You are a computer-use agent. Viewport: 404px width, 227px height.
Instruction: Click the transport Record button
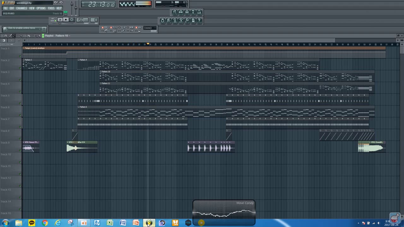[72, 20]
